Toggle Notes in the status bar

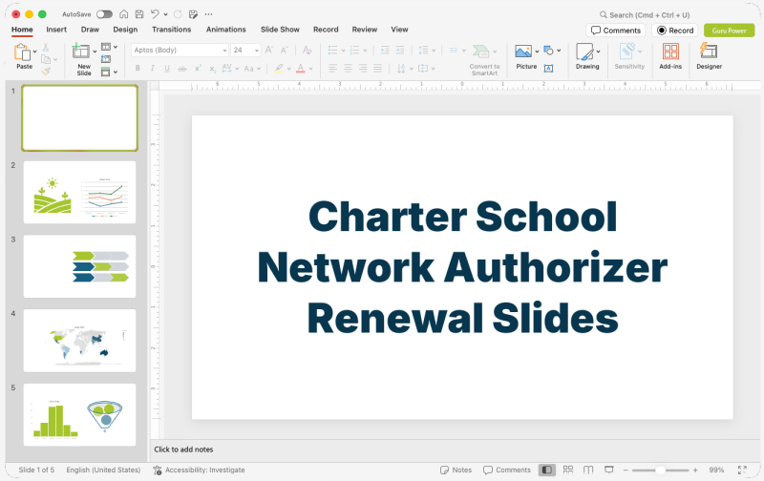pos(456,470)
